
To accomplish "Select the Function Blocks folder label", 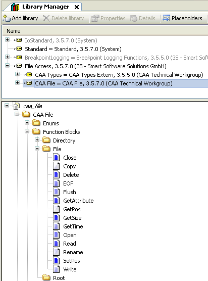I will tap(62, 132).
